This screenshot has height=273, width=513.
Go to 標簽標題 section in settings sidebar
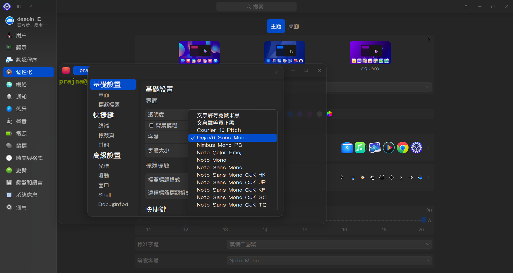pos(109,105)
